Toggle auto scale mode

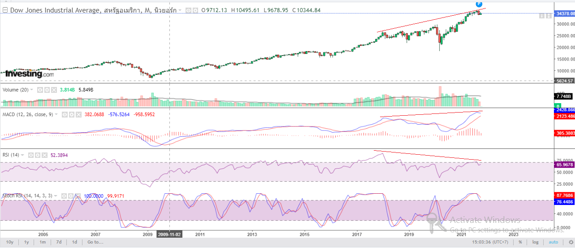pyautogui.click(x=553, y=242)
